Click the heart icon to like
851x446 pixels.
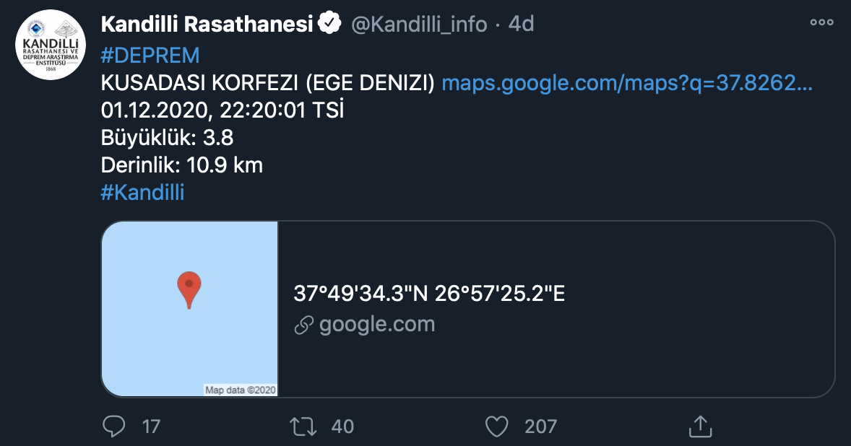coord(497,427)
